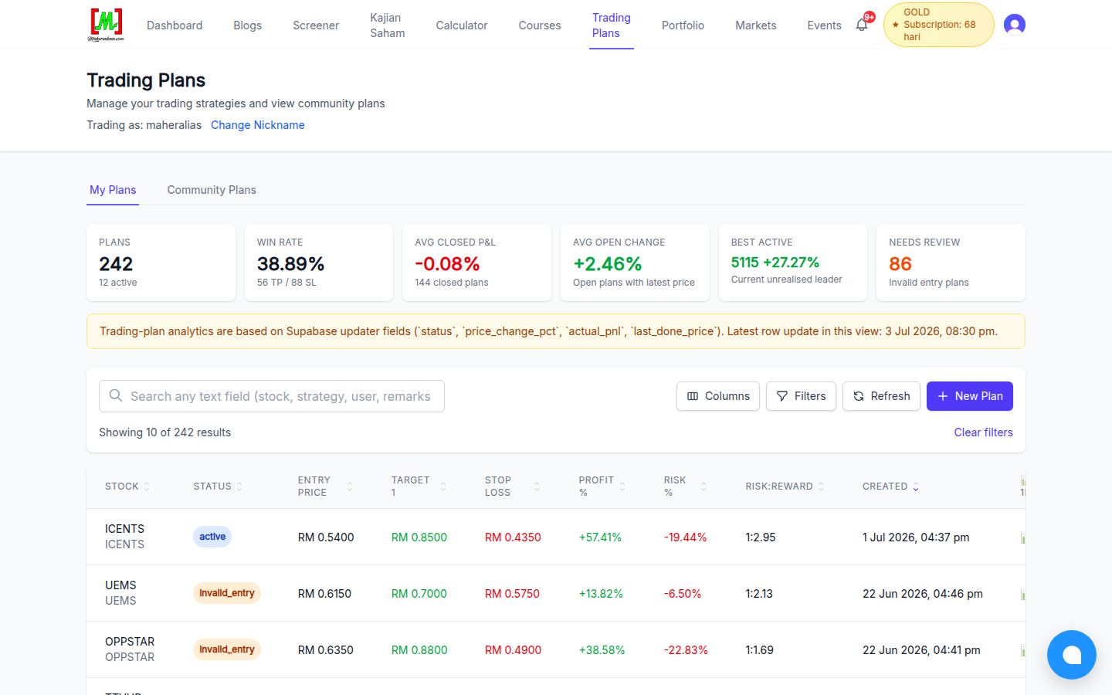Select the Needs Review stat card

pyautogui.click(x=951, y=263)
